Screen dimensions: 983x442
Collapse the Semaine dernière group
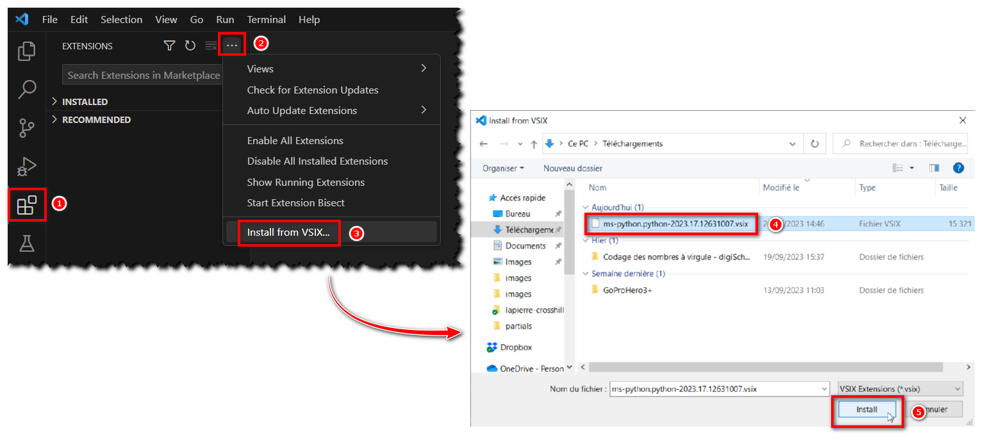click(x=585, y=274)
